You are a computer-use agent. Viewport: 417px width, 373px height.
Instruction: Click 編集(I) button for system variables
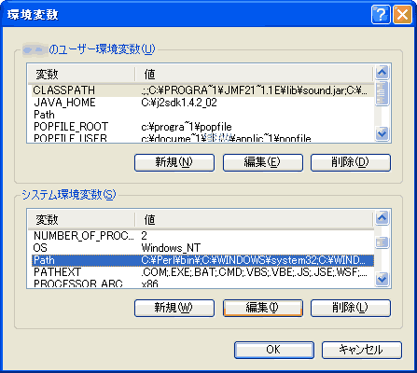(263, 308)
